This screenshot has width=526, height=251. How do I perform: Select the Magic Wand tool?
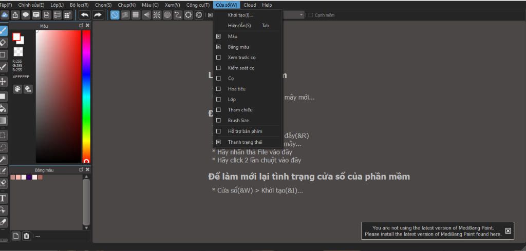pos(3,160)
